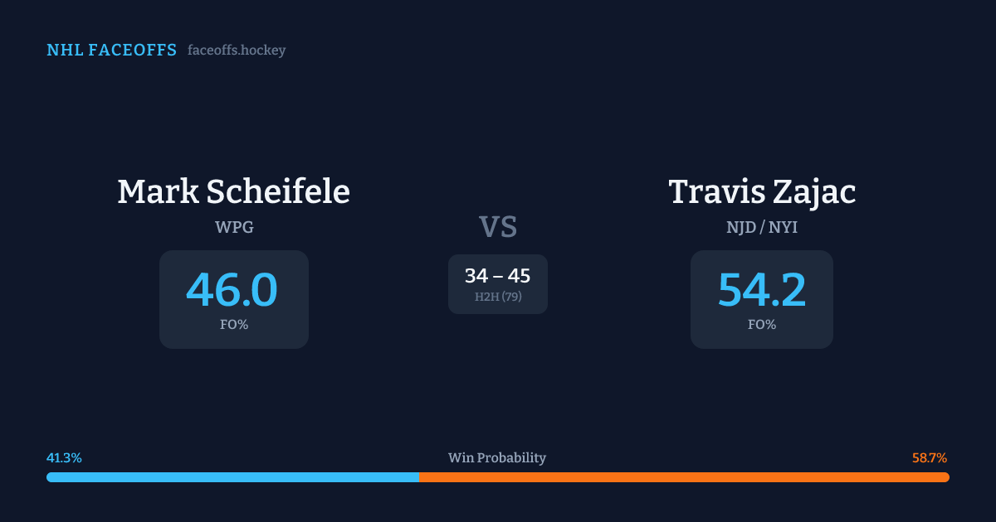The width and height of the screenshot is (996, 522).
Task: Click the WPG team abbreviation
Action: coord(234,227)
